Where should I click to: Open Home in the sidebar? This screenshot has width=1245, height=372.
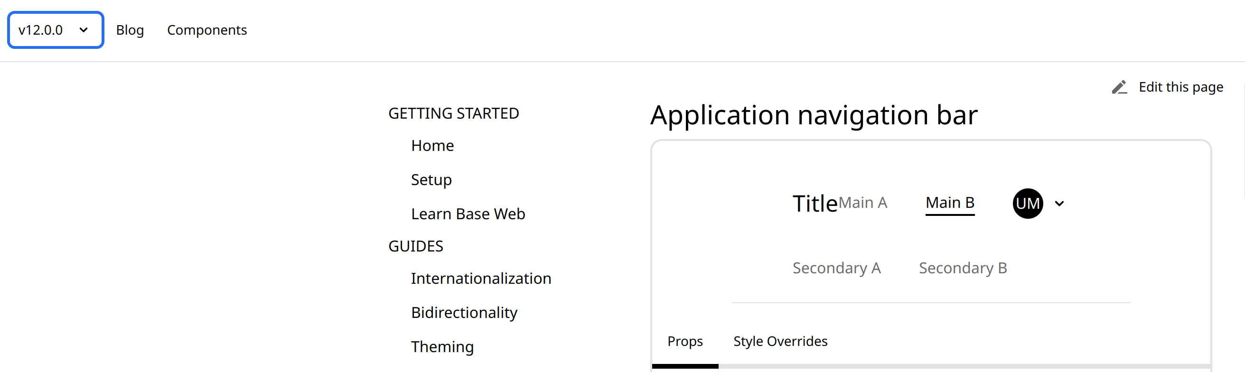click(x=432, y=145)
